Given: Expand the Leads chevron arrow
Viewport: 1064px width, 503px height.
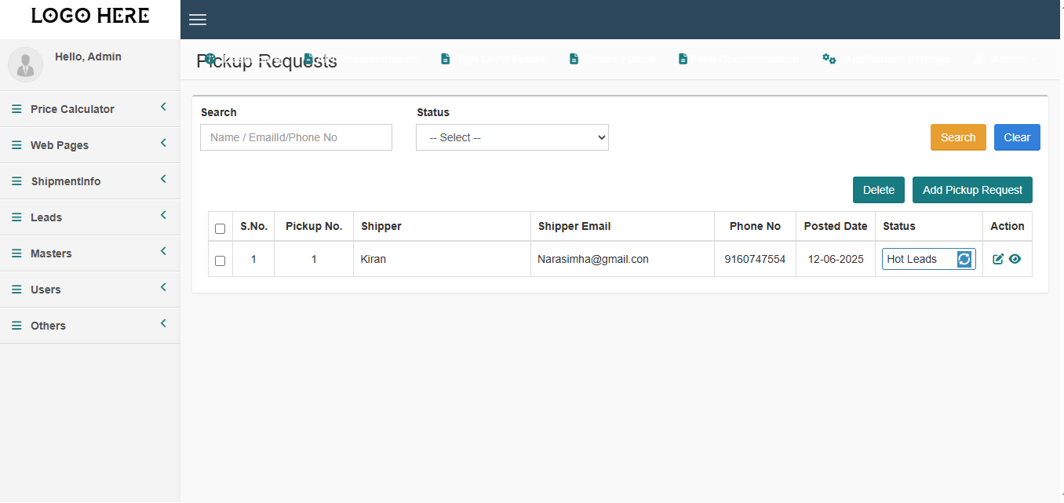Looking at the screenshot, I should coord(163,215).
